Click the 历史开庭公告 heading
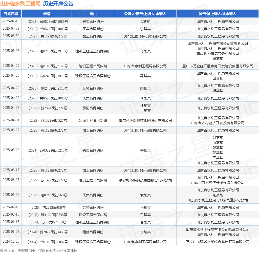Screen dimensions: 259x253 click(x=58, y=4)
